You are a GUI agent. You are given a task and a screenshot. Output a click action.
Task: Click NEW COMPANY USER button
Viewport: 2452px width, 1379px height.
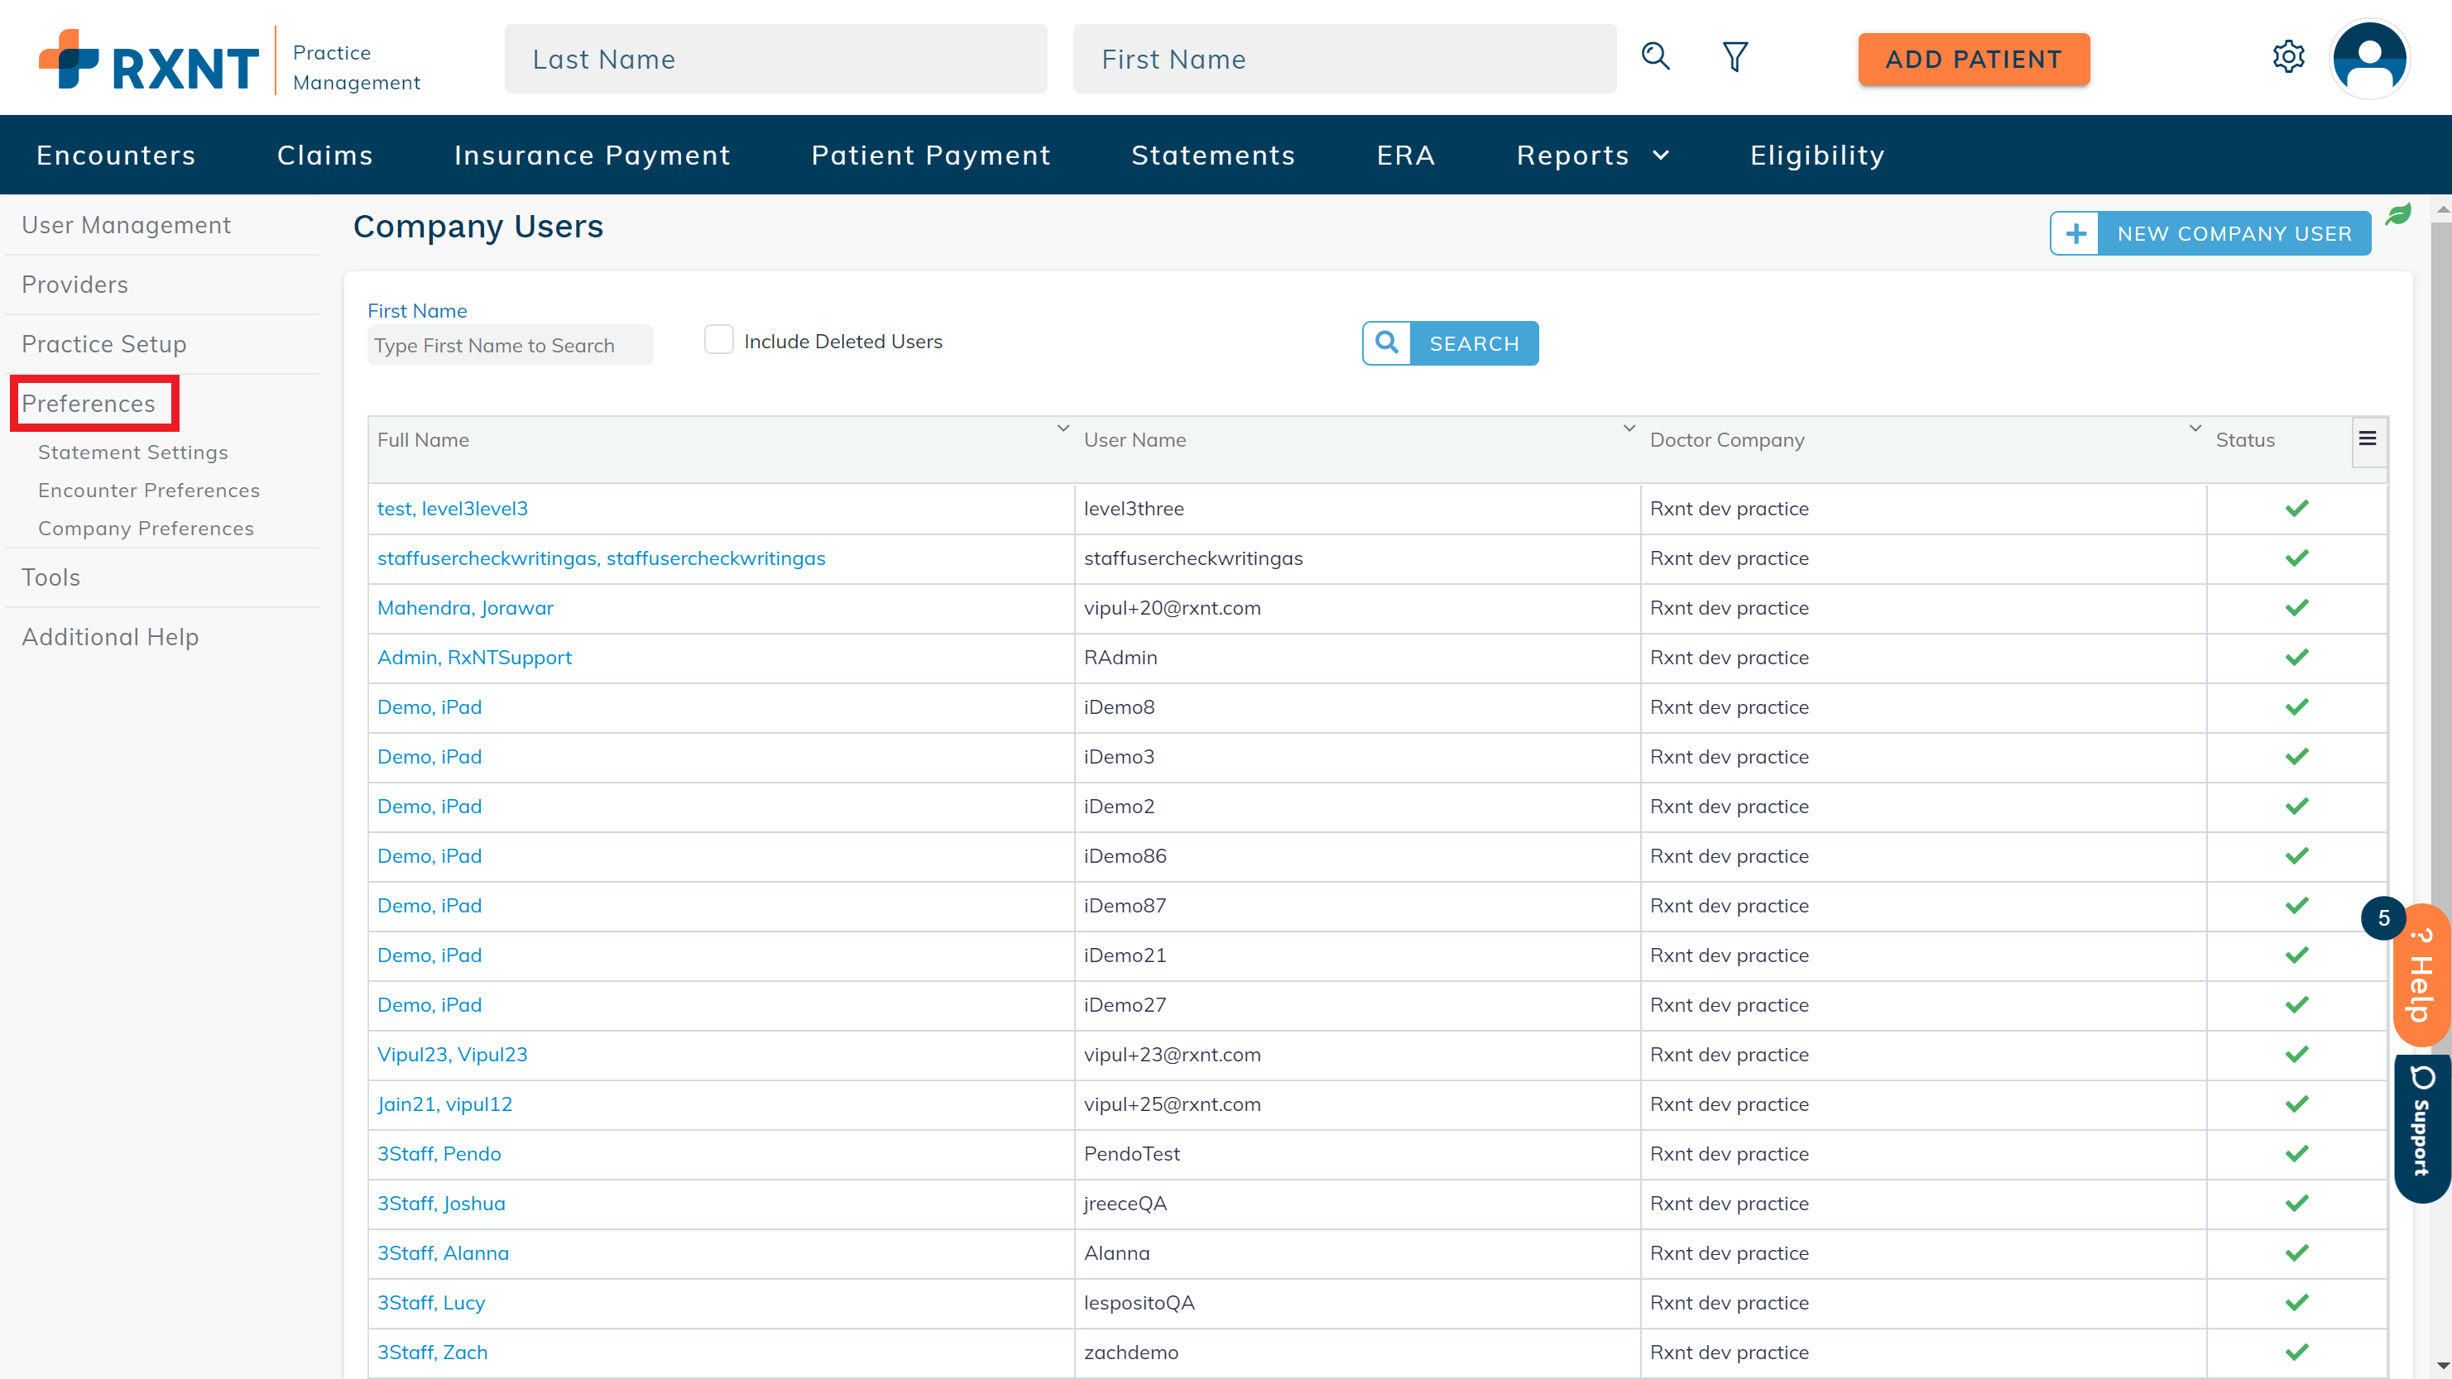tap(2210, 233)
